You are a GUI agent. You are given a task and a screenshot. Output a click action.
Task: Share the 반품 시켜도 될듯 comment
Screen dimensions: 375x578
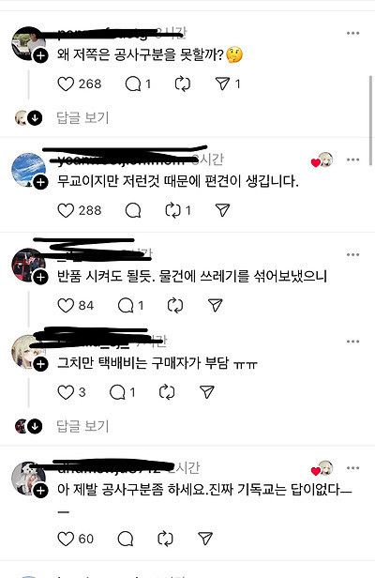[x=215, y=305]
